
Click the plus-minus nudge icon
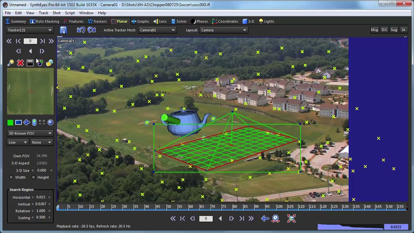point(42,122)
